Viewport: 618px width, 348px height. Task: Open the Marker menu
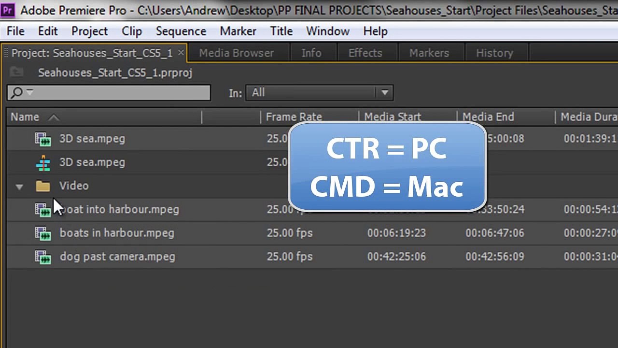tap(238, 31)
